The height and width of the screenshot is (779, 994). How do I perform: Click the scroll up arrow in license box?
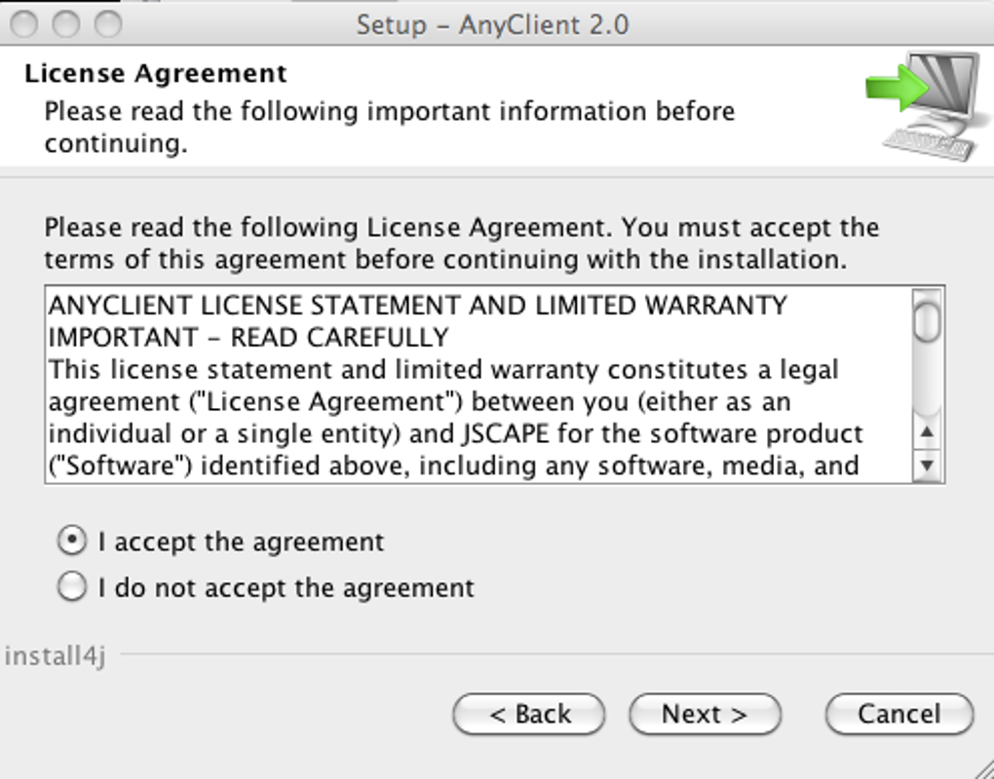[927, 431]
